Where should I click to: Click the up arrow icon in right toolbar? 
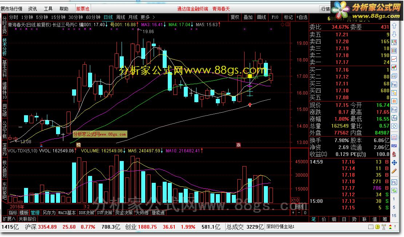tap(394, 26)
